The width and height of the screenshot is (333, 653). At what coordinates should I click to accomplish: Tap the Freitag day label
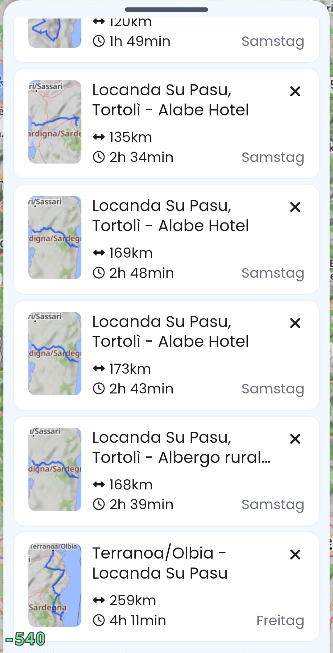click(280, 620)
